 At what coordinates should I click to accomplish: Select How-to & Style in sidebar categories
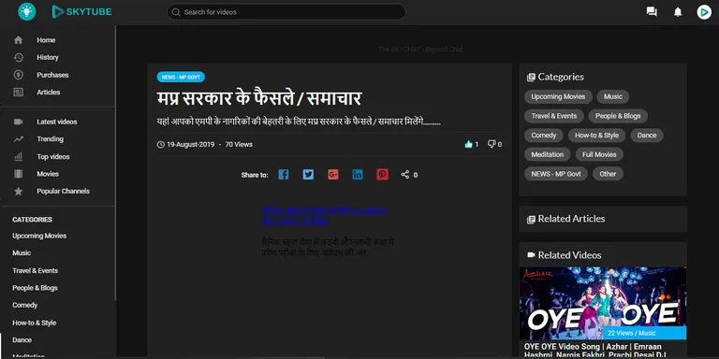coord(35,323)
